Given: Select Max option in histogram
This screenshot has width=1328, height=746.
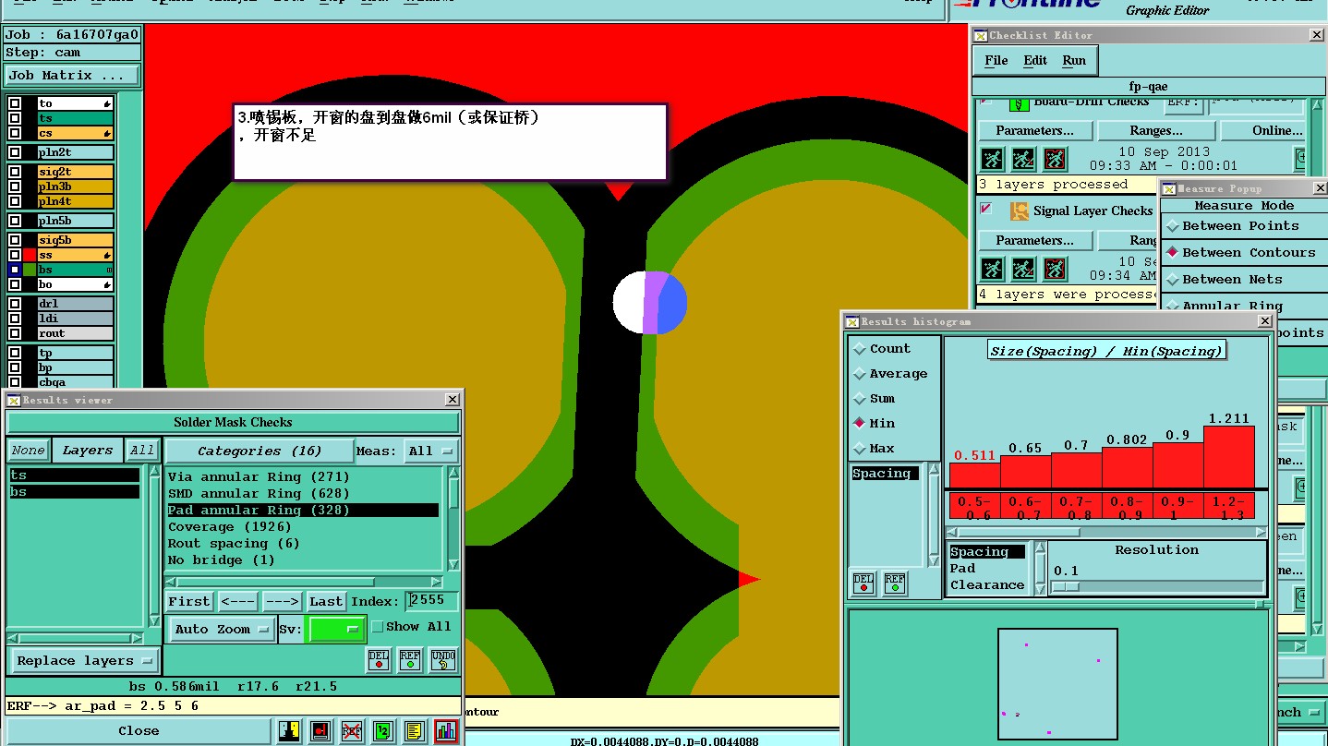Looking at the screenshot, I should click(860, 449).
